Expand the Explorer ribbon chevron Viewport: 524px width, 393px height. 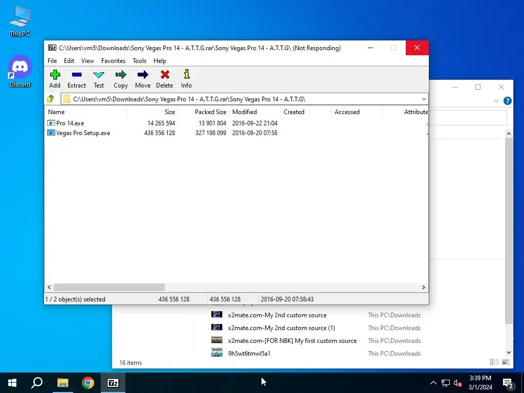pos(496,101)
